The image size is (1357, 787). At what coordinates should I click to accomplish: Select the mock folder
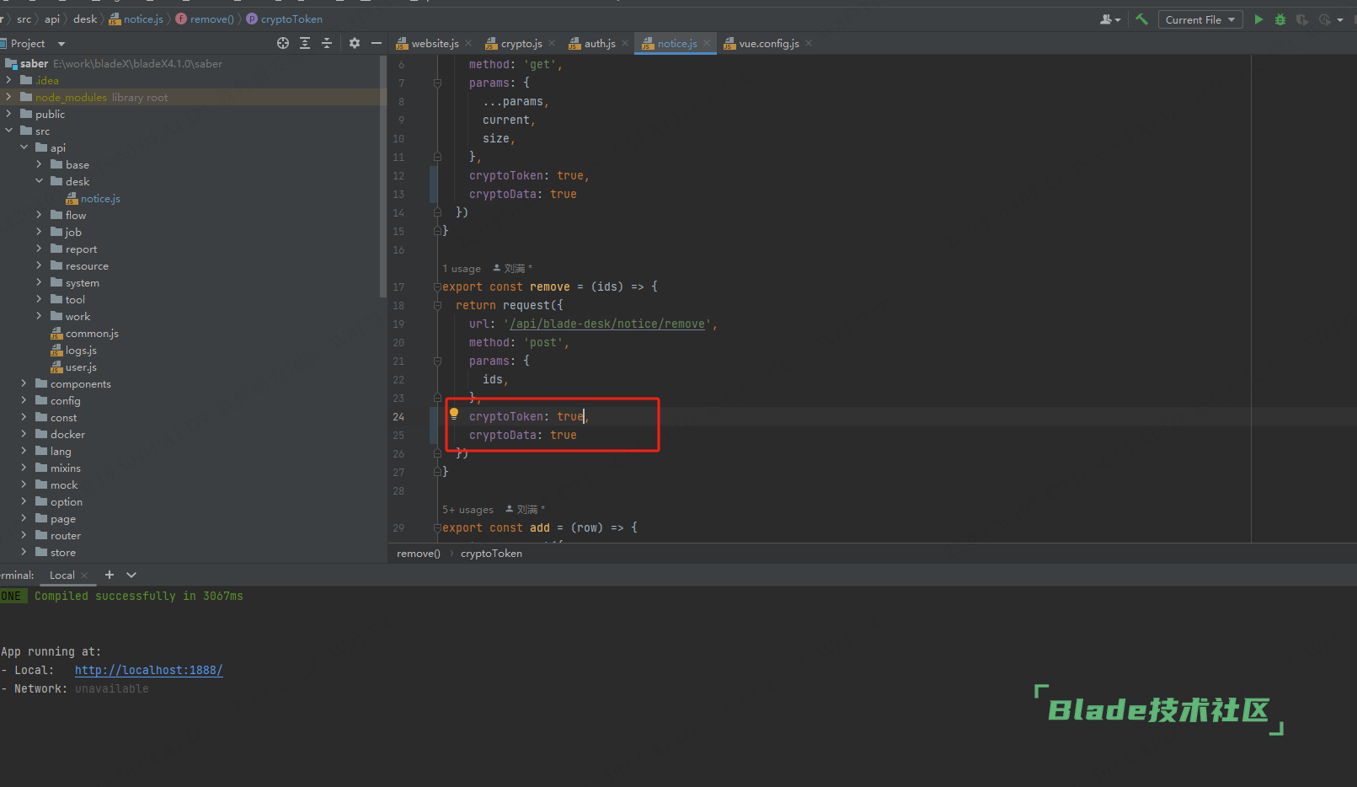(56, 485)
